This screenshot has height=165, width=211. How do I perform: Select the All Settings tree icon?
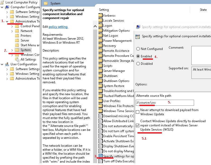17,59
